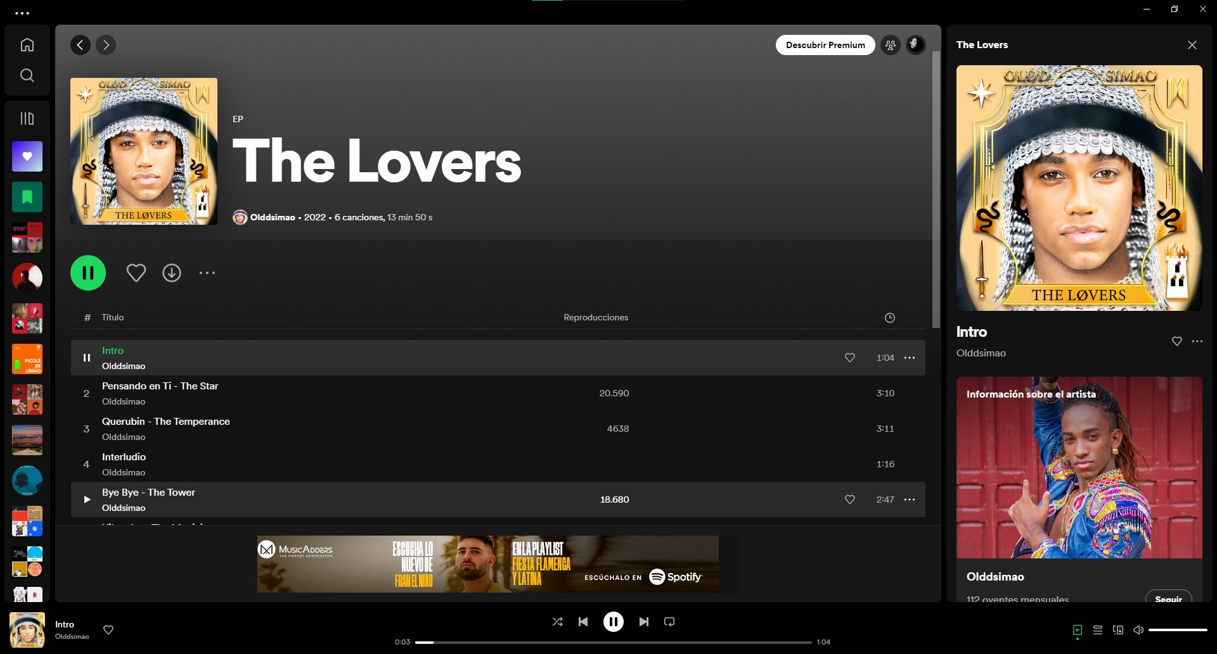This screenshot has width=1217, height=654.
Task: Open the artist info card image
Action: (1079, 467)
